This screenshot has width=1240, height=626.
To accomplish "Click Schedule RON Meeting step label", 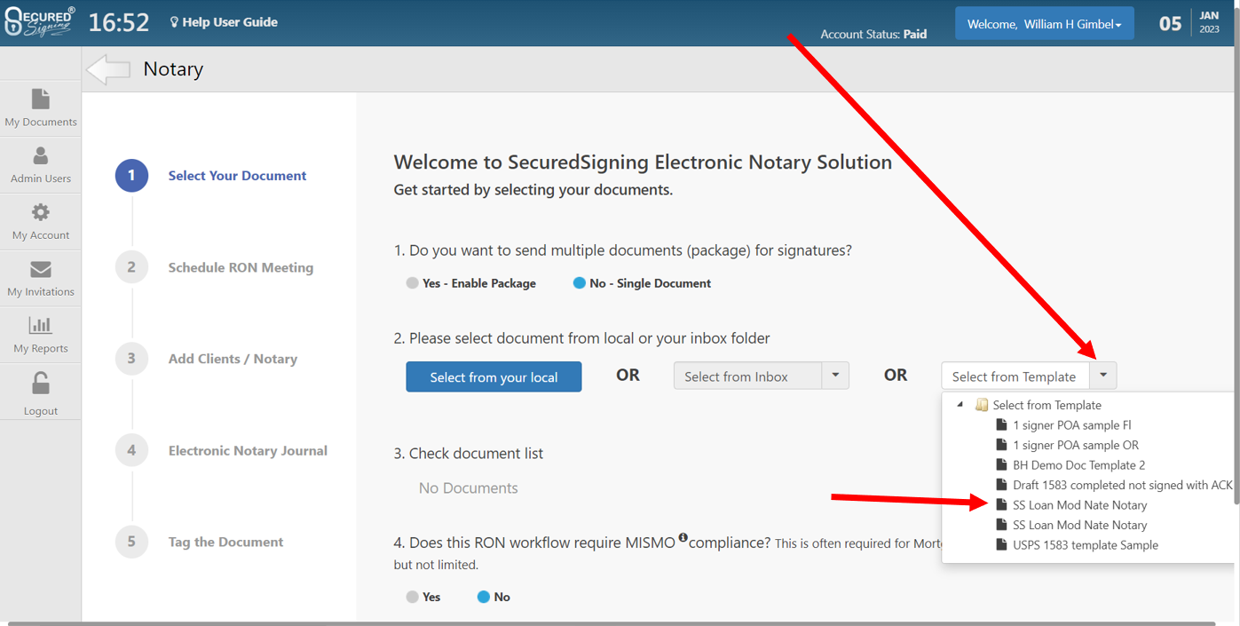I will 241,267.
